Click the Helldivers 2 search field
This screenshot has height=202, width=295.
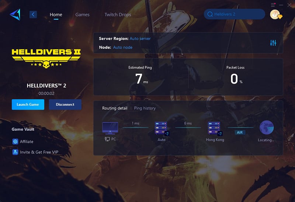tap(235, 14)
